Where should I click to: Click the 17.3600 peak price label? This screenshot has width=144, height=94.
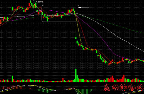(x=38, y=2)
